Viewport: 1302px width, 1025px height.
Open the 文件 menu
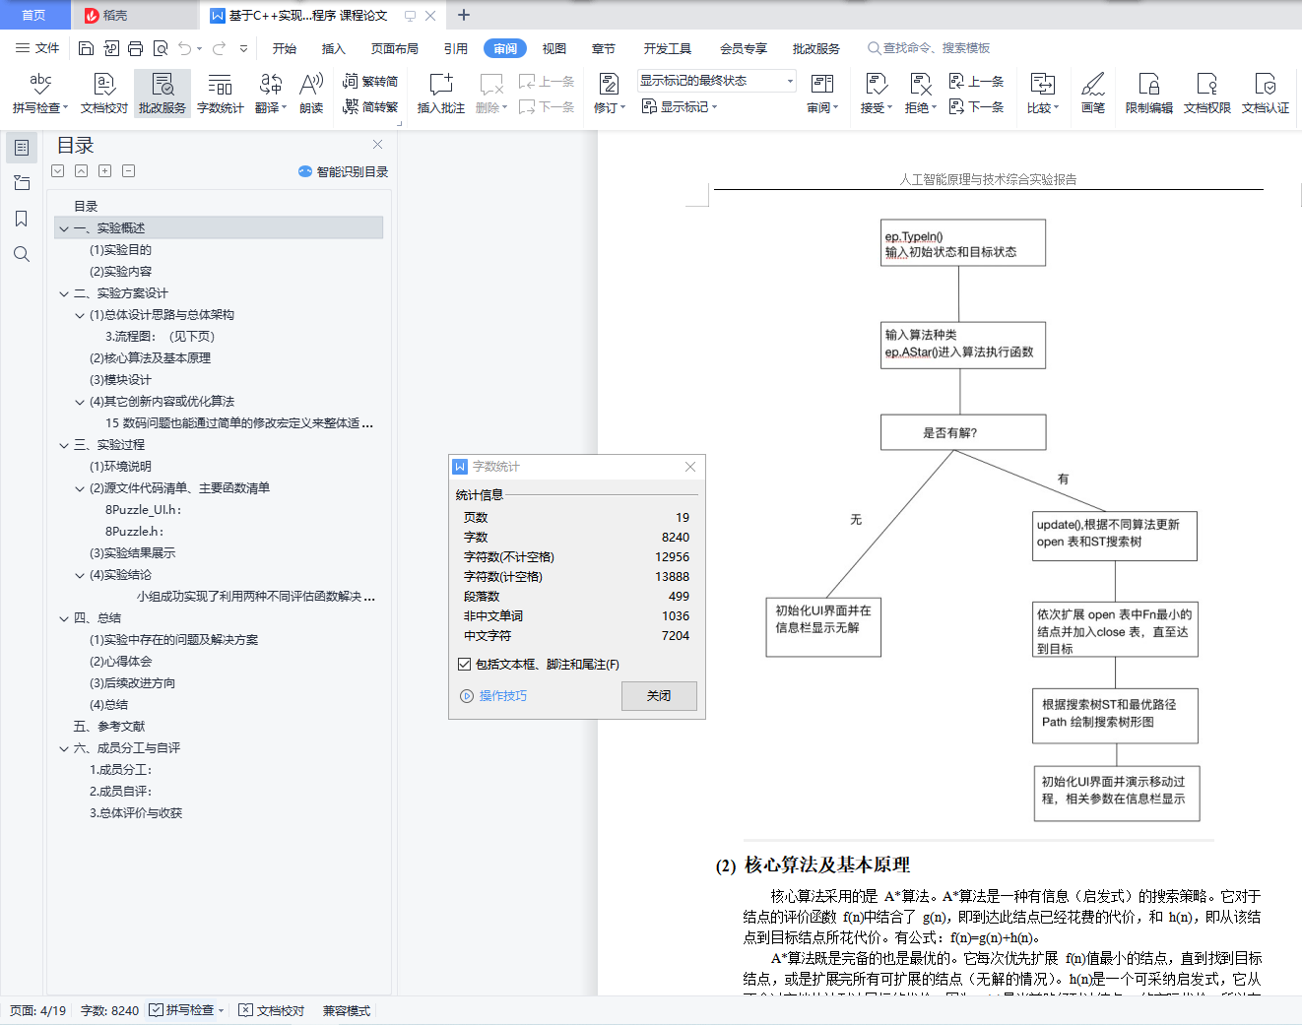point(37,48)
